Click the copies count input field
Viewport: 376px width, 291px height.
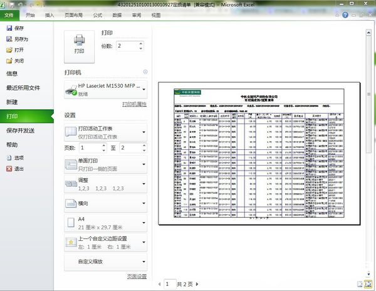[x=127, y=46]
